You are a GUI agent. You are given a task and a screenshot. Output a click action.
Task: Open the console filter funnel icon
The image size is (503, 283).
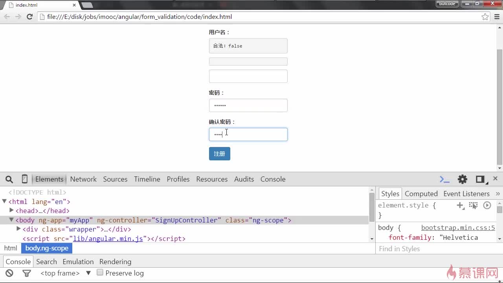point(26,273)
